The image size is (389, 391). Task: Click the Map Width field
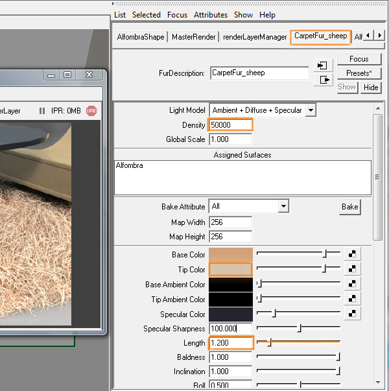click(x=230, y=222)
